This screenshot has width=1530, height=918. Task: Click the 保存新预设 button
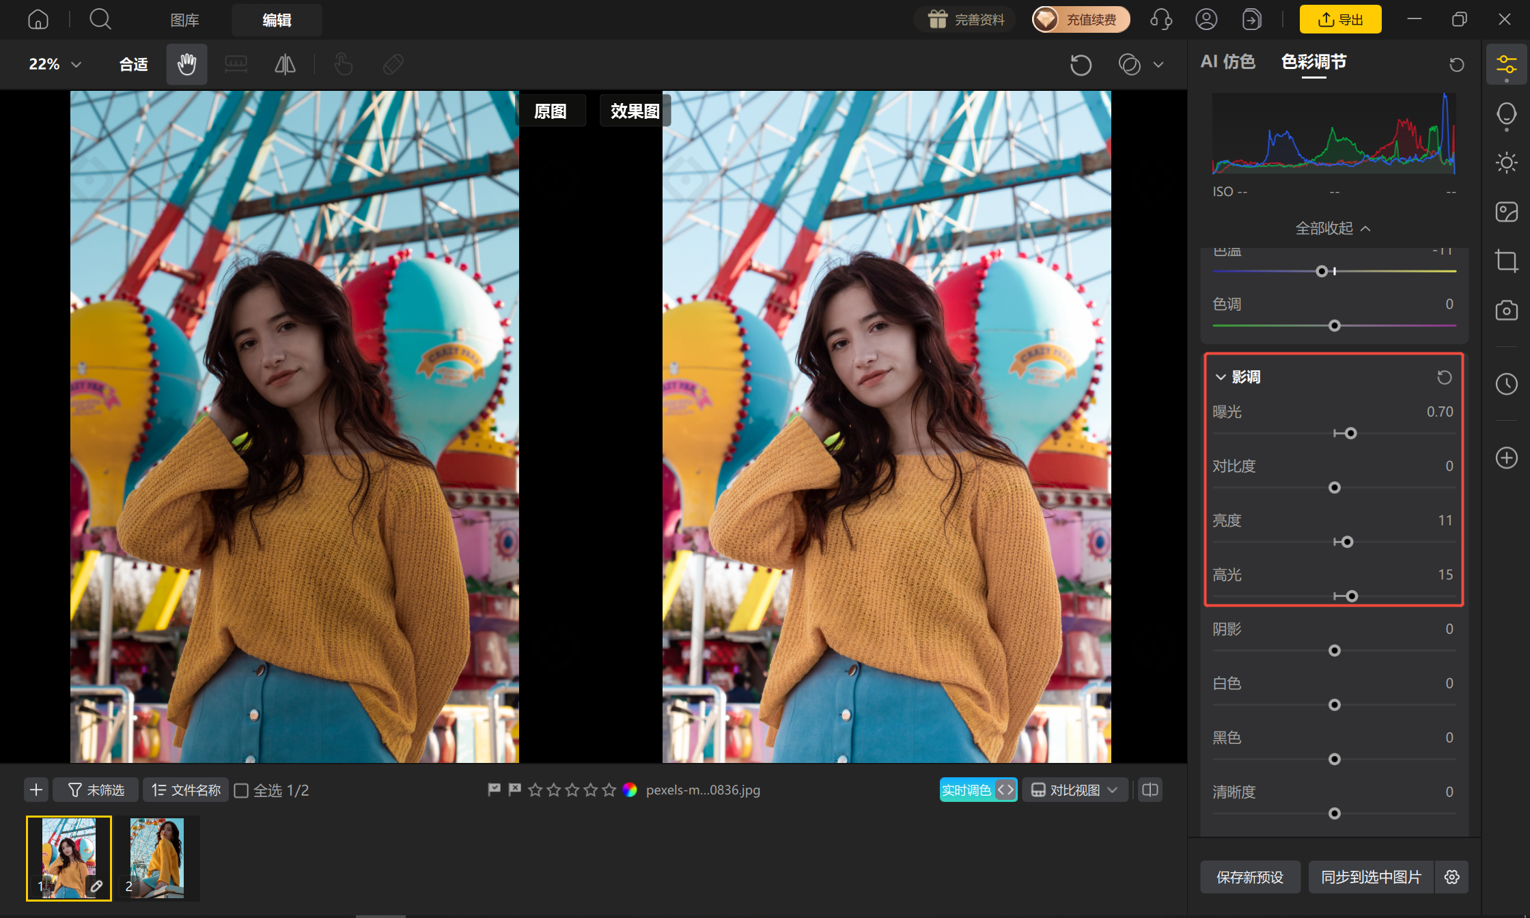tap(1250, 877)
